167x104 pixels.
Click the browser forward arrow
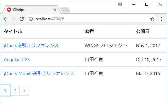(x=14, y=19)
